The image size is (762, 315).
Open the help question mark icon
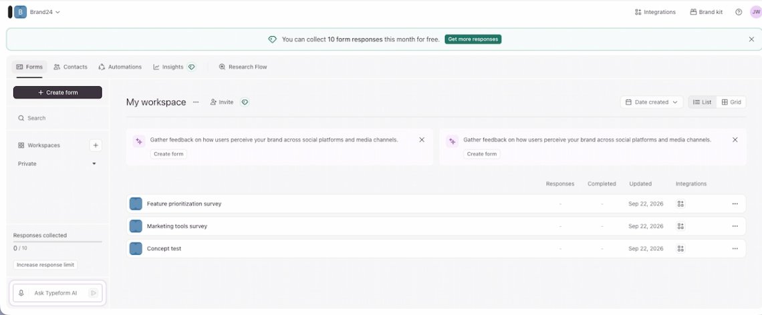(x=739, y=12)
